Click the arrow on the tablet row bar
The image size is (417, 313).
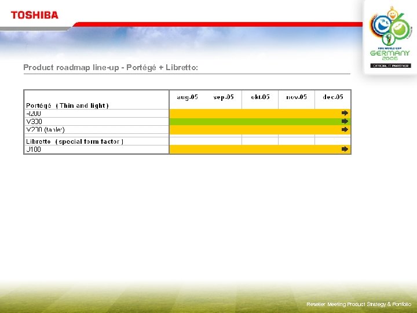345,130
